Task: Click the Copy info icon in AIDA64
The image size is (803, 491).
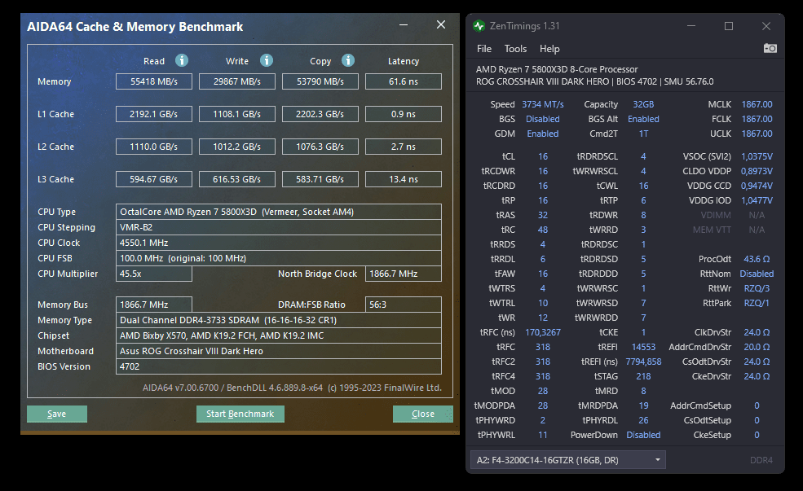Action: [x=348, y=60]
